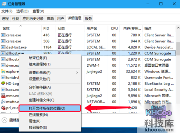Expand the 设置优先级(P) submenu arrow

pyautogui.click(x=77, y=72)
